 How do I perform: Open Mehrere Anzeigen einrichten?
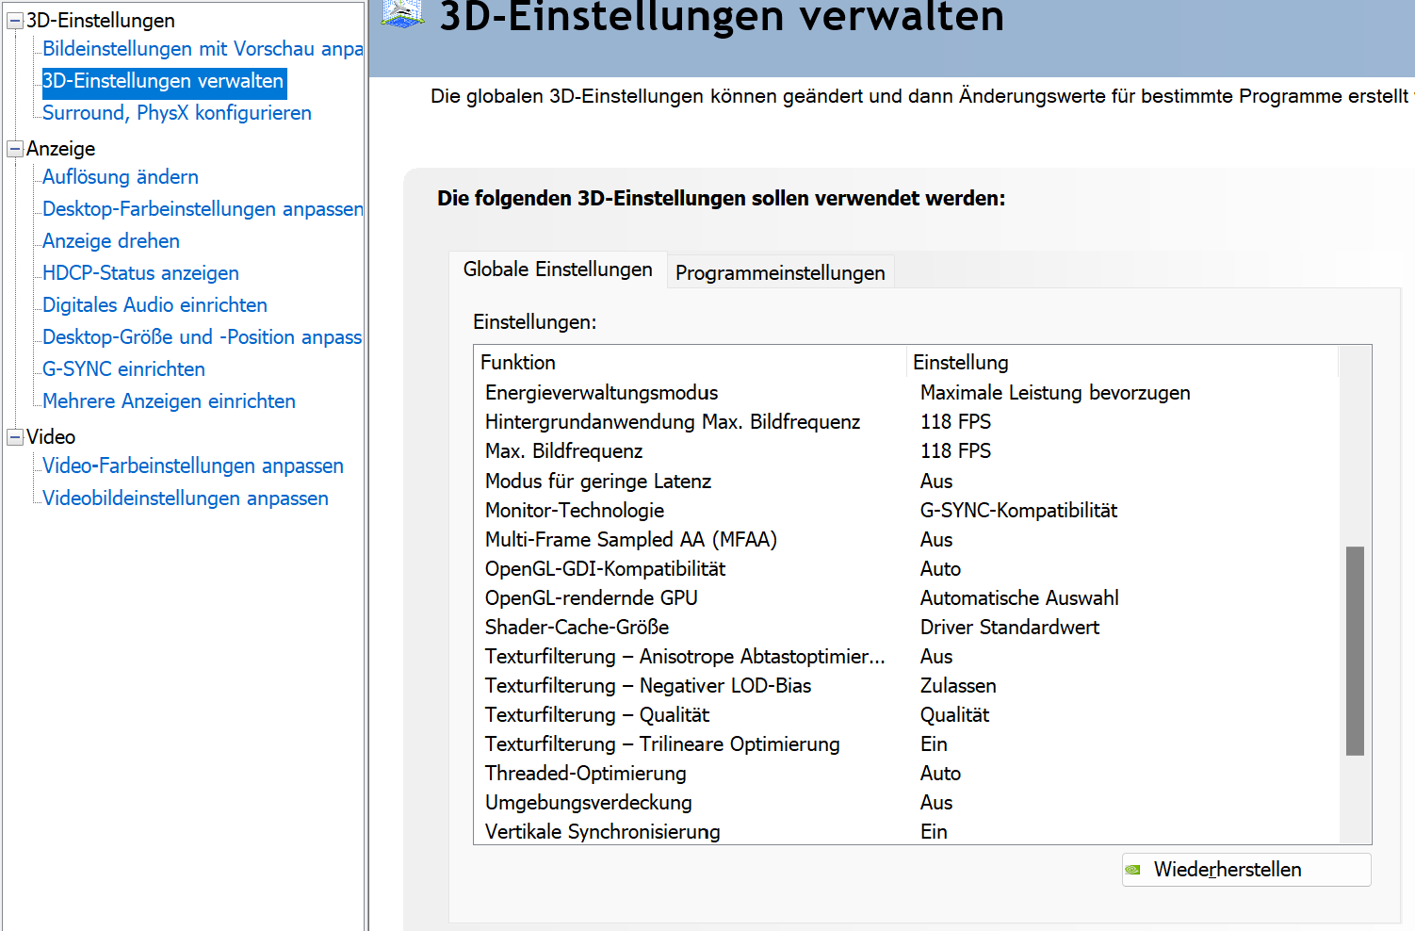point(170,401)
